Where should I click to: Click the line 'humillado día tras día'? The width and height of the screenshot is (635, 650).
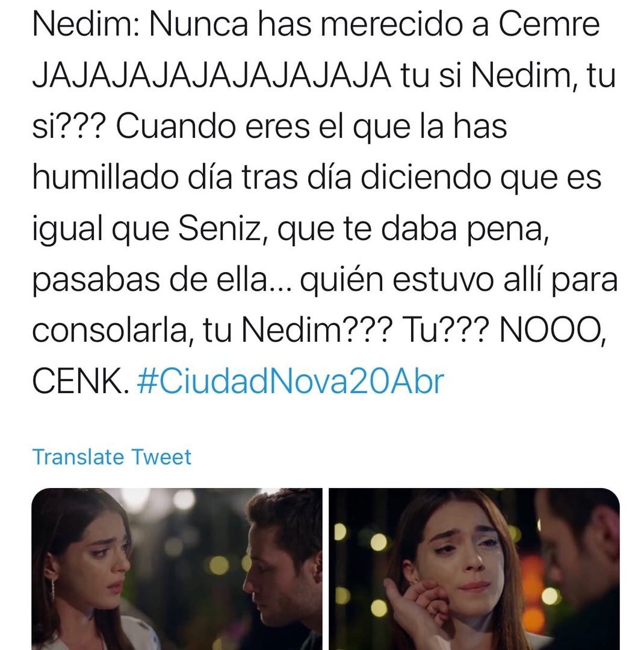pyautogui.click(x=317, y=178)
